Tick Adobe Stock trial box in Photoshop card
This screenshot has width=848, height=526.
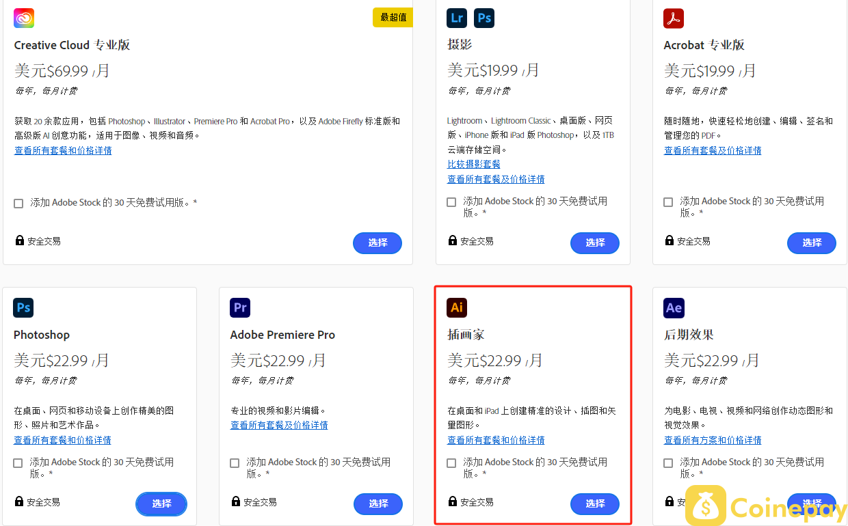18,463
